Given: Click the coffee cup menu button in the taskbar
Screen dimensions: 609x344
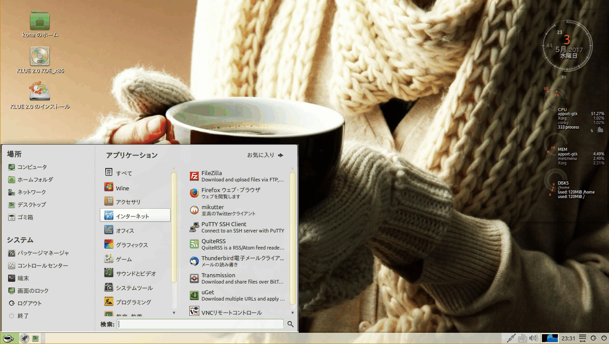Looking at the screenshot, I should click(x=8, y=338).
